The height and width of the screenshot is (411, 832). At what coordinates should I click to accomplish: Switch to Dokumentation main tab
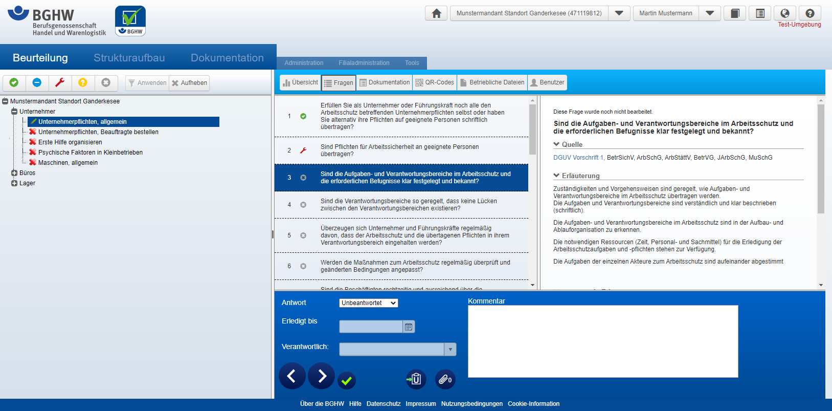point(228,58)
